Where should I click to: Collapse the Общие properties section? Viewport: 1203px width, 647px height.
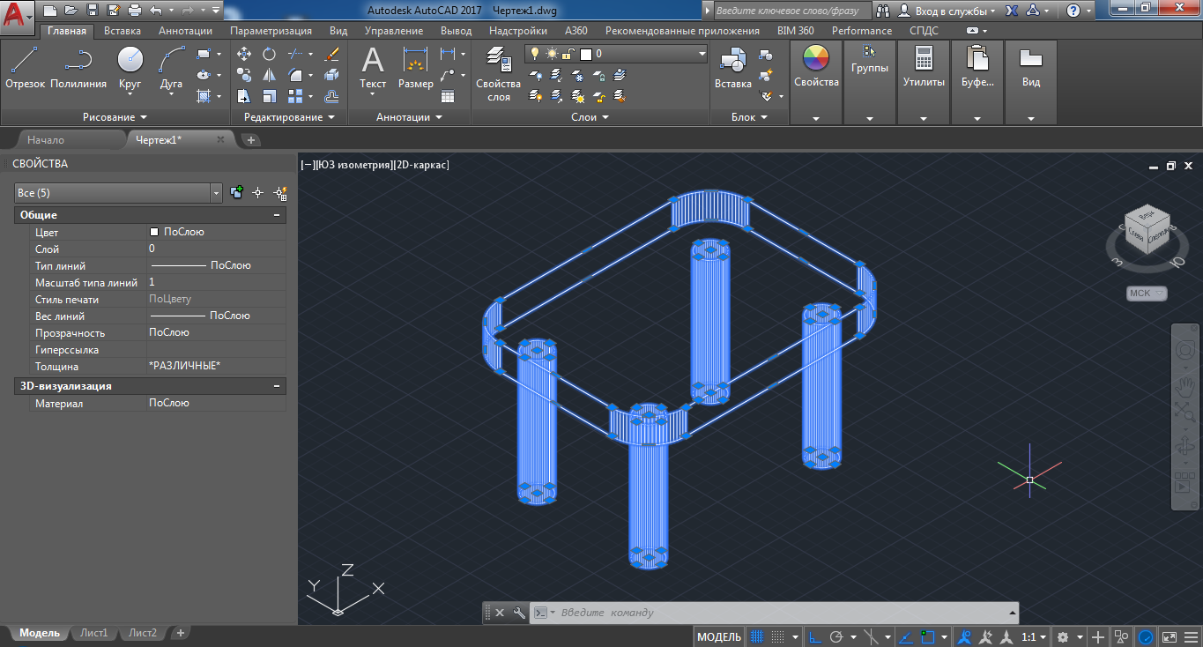point(277,215)
